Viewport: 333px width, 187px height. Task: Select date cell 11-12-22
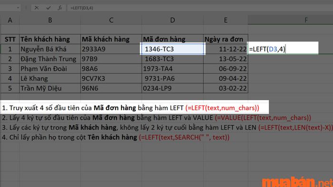pos(225,49)
